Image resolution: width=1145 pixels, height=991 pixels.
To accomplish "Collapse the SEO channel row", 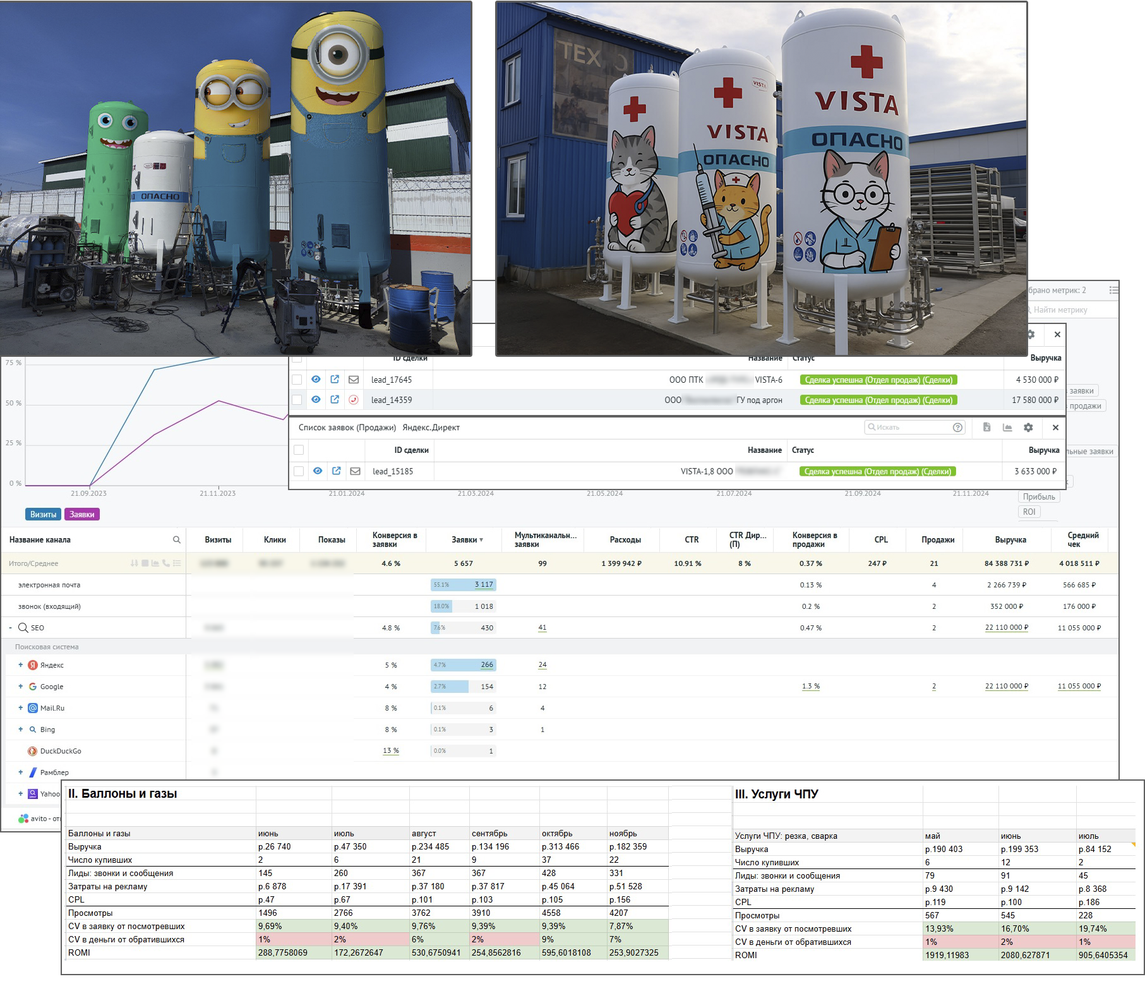I will tap(10, 628).
